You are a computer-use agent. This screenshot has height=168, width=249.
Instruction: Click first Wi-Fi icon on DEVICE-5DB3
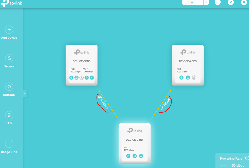point(87,78)
